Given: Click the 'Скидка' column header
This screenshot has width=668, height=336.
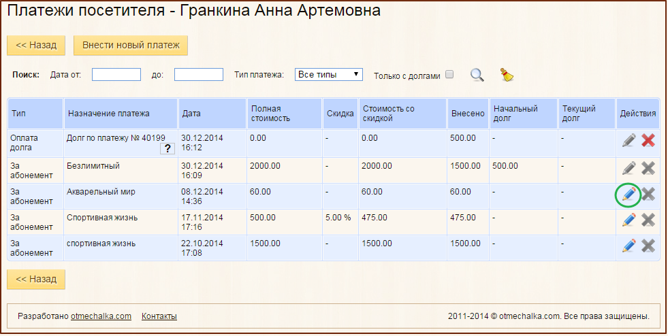Looking at the screenshot, I should [x=340, y=114].
